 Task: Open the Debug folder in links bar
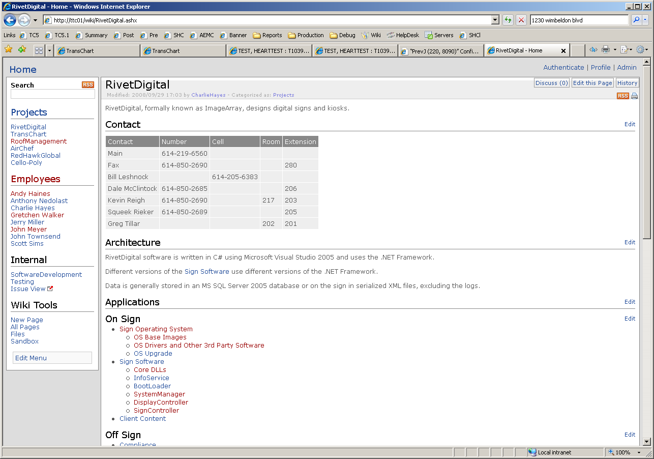343,35
